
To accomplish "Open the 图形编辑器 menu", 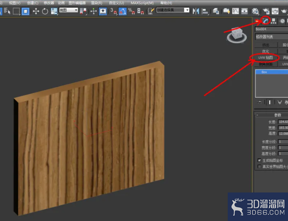I will click(x=77, y=3).
